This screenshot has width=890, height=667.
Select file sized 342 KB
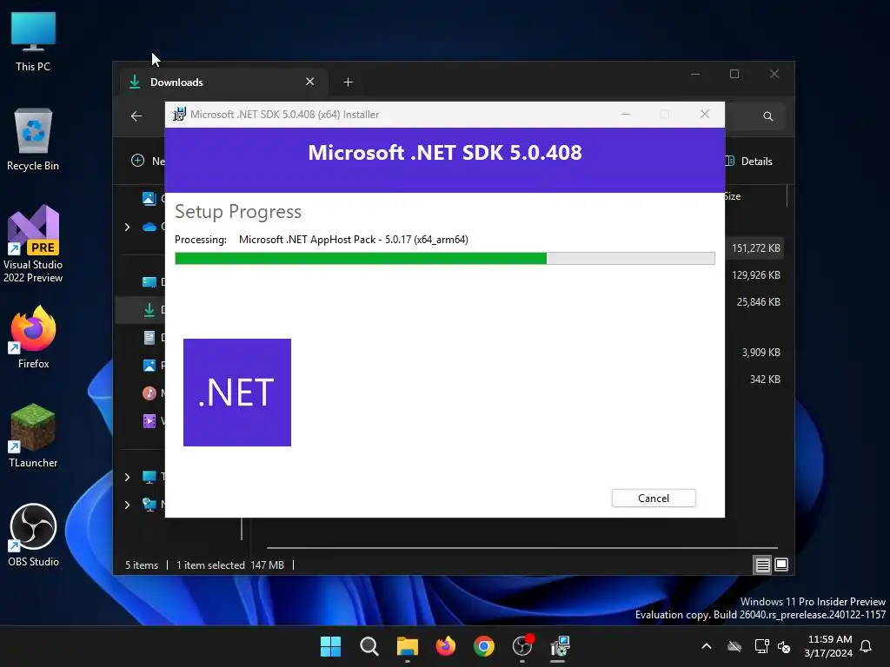tap(765, 379)
